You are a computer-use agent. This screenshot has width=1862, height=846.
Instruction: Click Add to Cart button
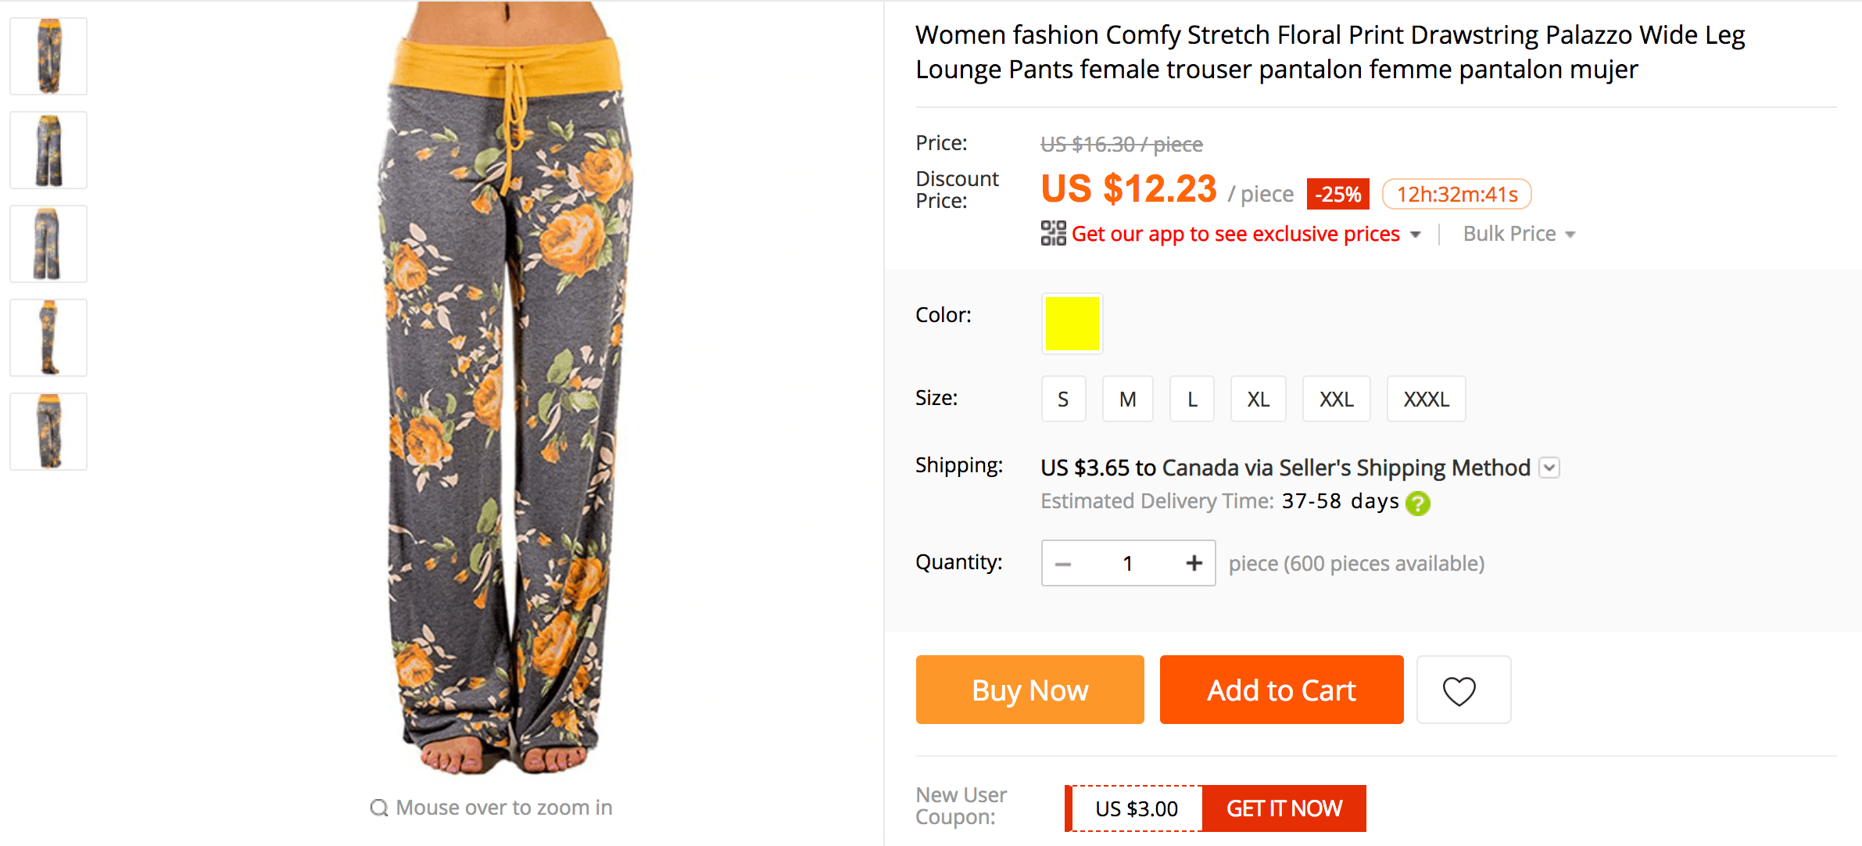click(x=1281, y=690)
